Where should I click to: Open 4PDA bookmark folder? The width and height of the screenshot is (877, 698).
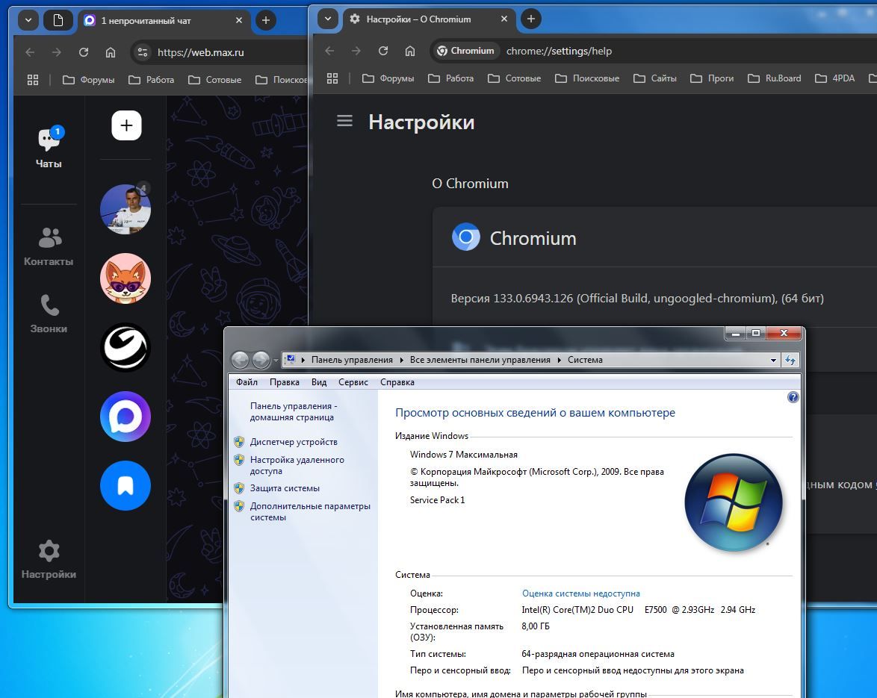click(835, 78)
